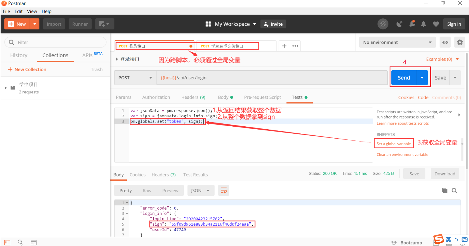Collapse the login_info fold arrow on line 3
The width and height of the screenshot is (469, 246).
pos(127,213)
